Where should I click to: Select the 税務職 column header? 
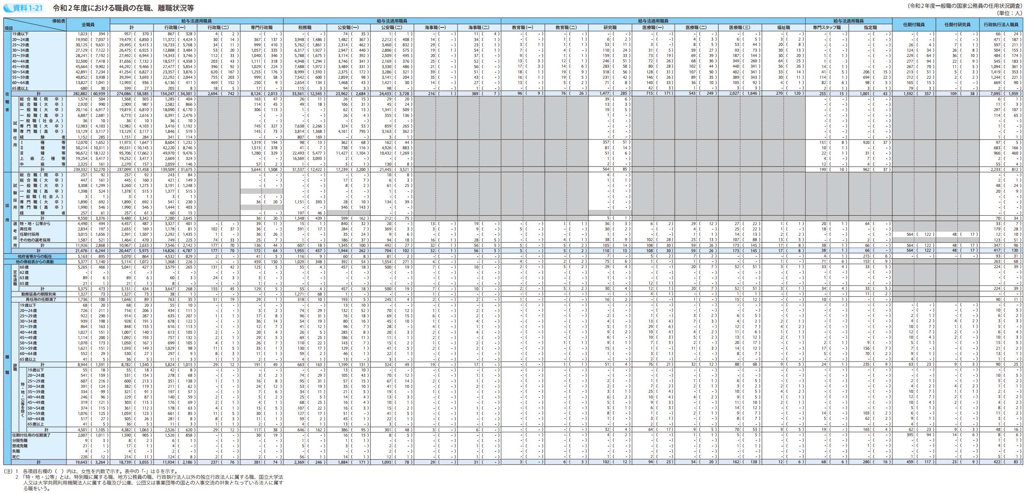tap(305, 27)
